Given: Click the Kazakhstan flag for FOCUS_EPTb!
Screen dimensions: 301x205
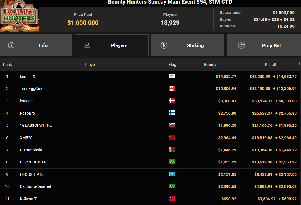Looking at the screenshot, I should 172,174.
